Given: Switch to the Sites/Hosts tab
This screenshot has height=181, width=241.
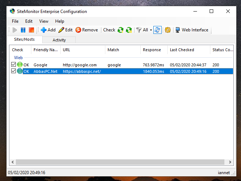Looking at the screenshot, I should (24, 40).
